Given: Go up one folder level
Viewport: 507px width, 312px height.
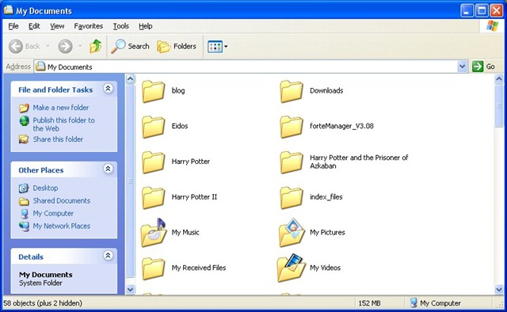Looking at the screenshot, I should click(95, 46).
